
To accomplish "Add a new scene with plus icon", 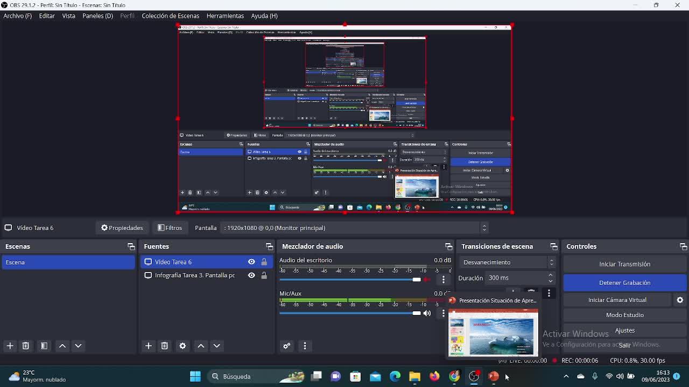I will [10, 346].
